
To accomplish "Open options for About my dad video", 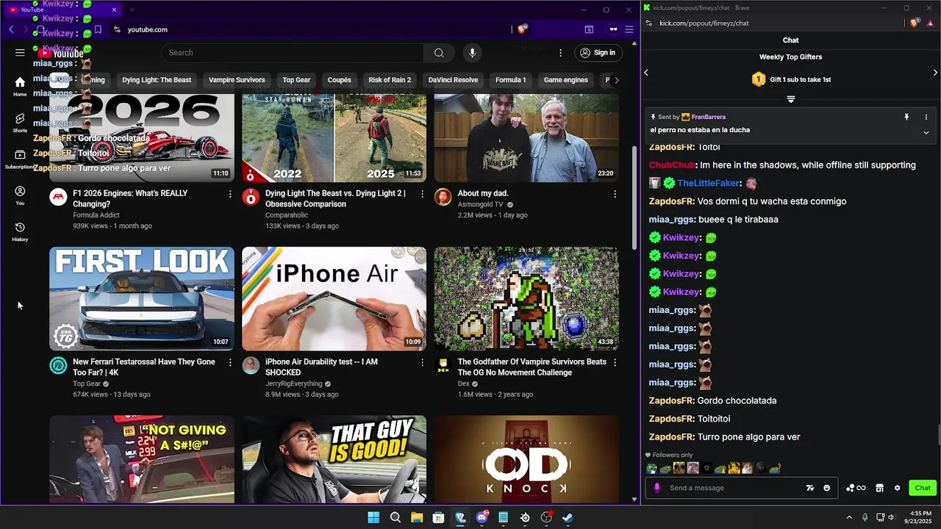I will pyautogui.click(x=615, y=194).
